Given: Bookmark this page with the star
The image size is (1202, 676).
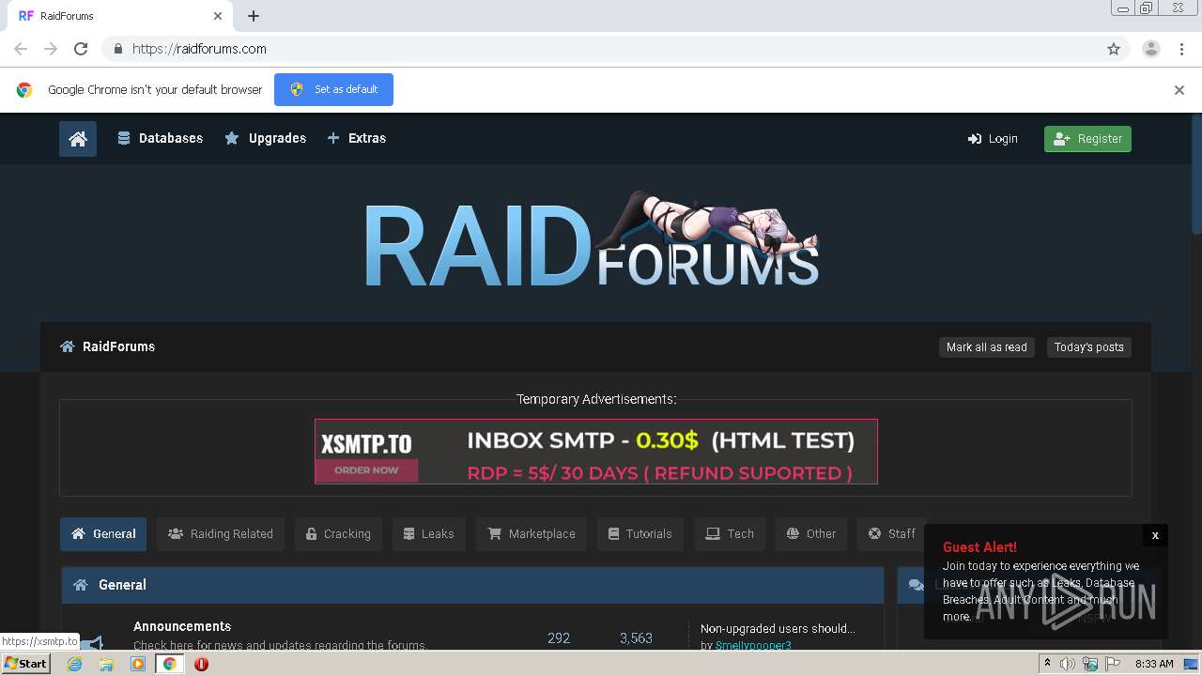Looking at the screenshot, I should (1114, 49).
